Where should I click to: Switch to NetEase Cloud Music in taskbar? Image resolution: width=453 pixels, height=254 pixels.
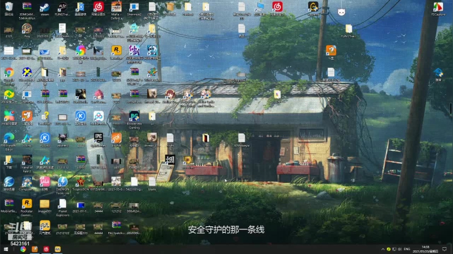click(46, 249)
